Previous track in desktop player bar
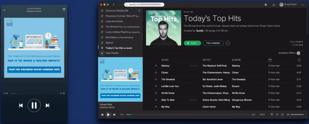309x124 pixels. (102, 115)
